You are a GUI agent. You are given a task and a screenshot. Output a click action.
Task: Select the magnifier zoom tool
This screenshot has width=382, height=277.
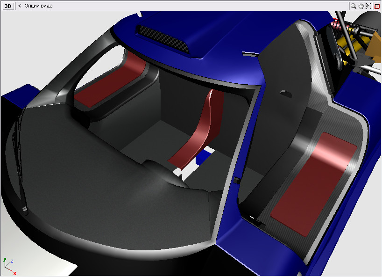pos(354,6)
